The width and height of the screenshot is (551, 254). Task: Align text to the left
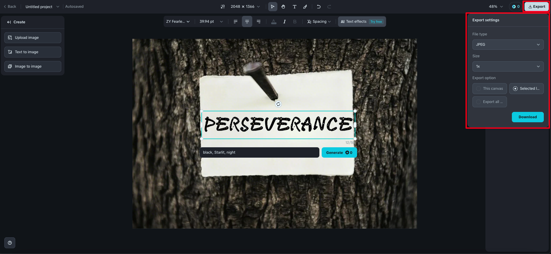(x=236, y=22)
